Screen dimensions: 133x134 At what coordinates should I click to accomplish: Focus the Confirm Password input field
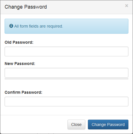(x=66, y=102)
